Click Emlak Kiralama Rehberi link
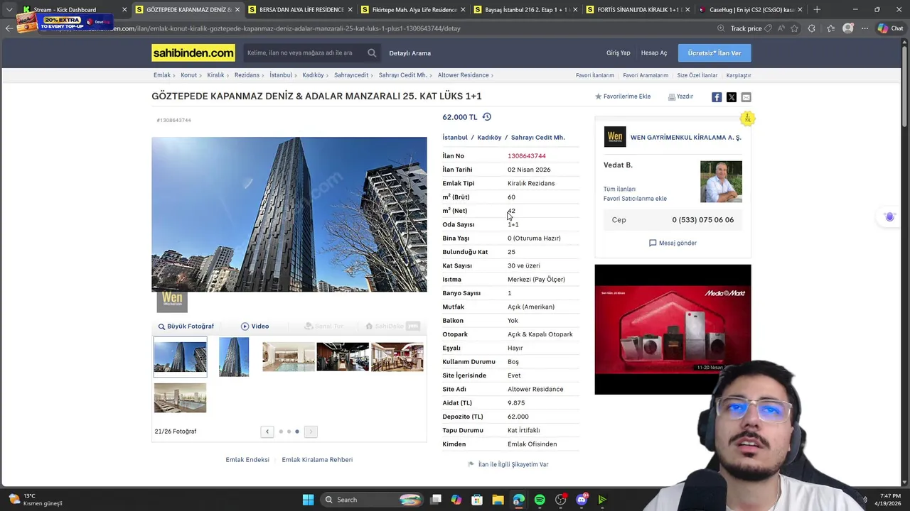 [317, 460]
